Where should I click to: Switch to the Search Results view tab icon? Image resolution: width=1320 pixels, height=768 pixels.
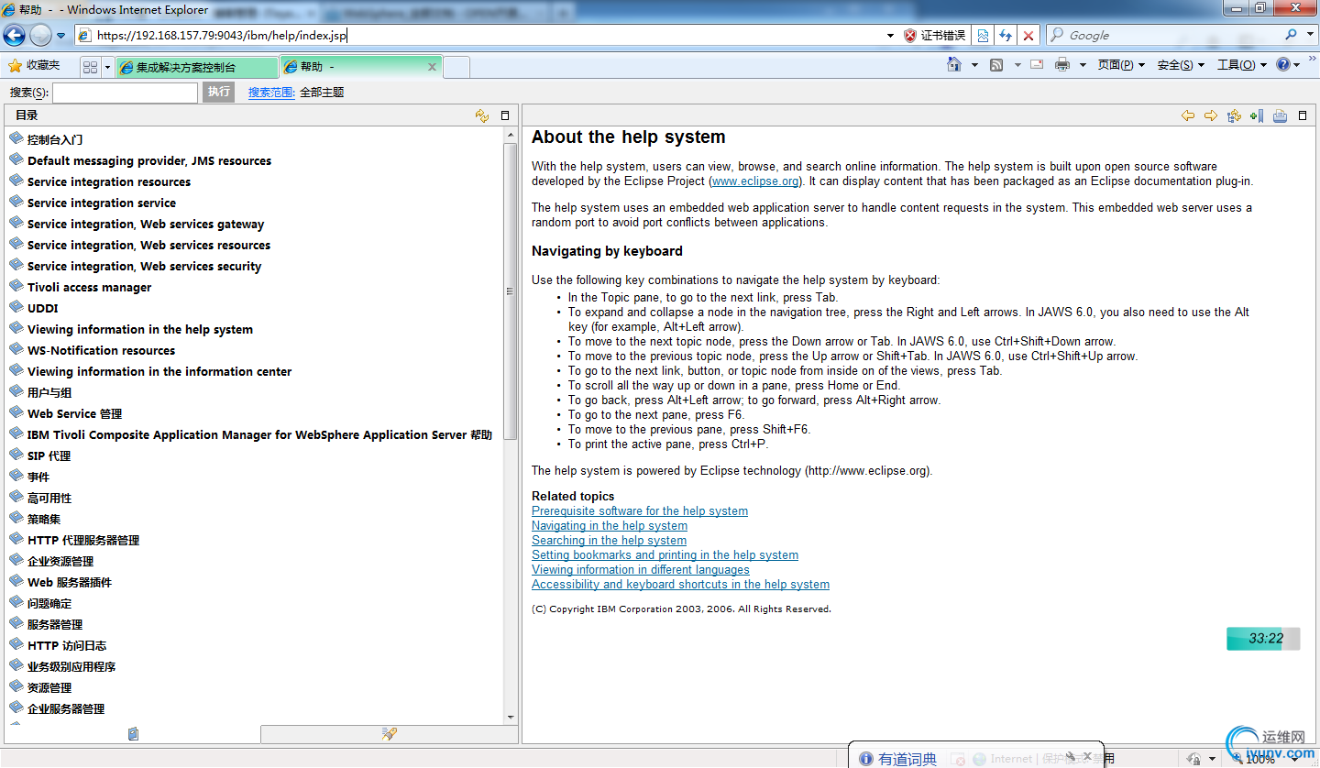pos(390,734)
